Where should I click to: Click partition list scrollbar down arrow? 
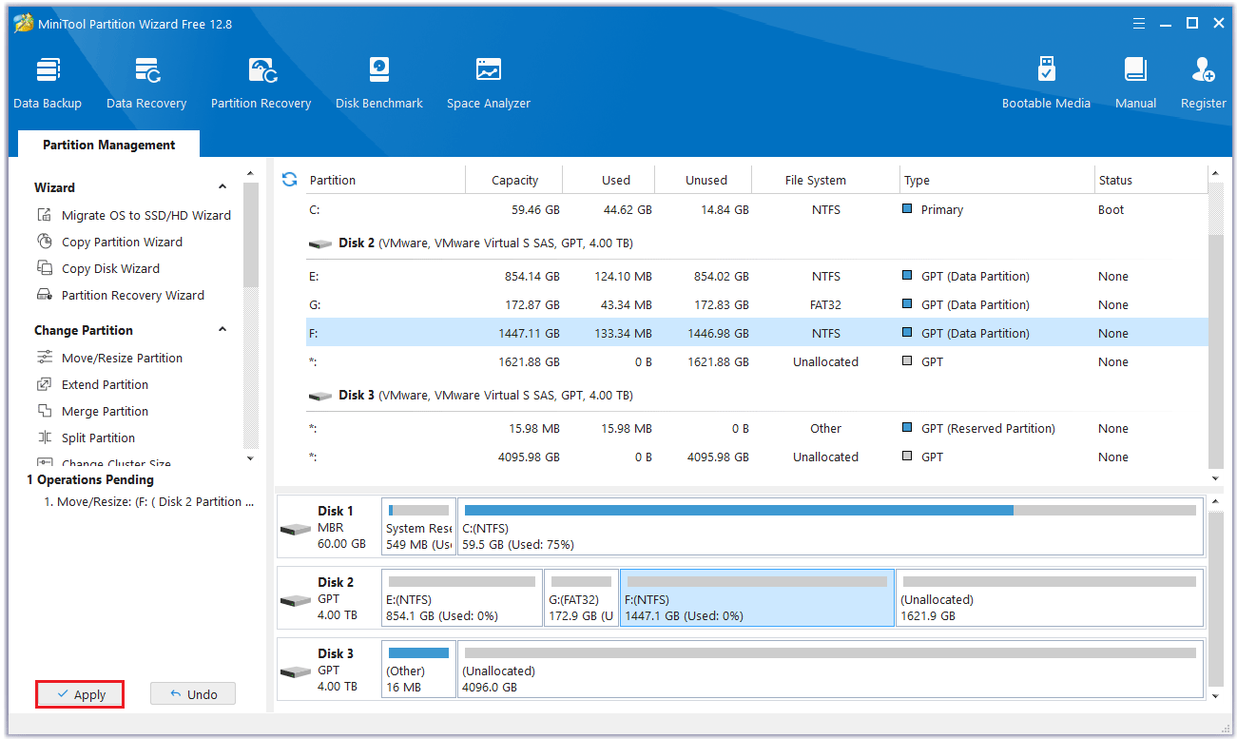pos(1215,478)
